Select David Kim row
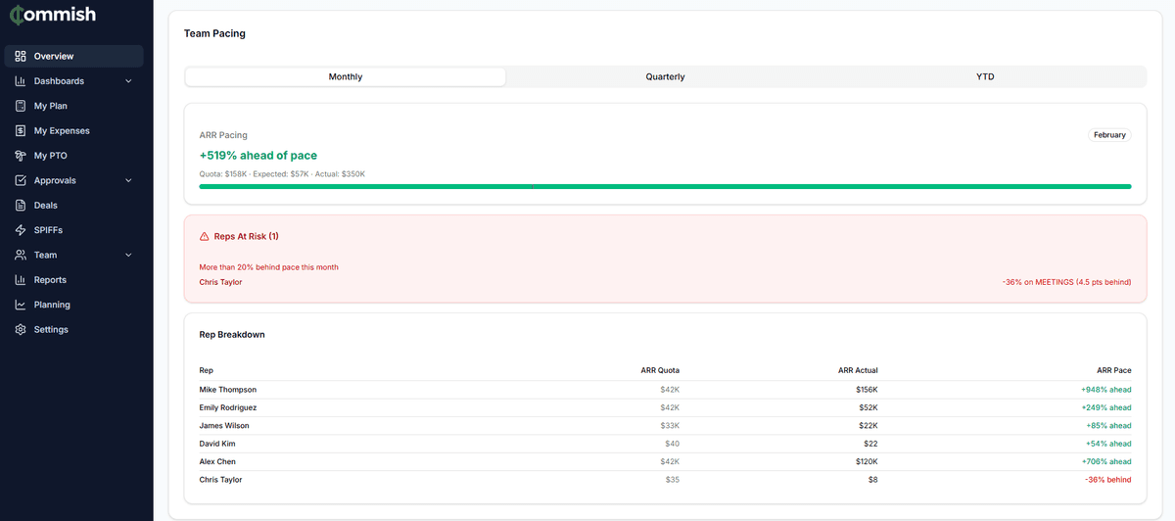 [x=665, y=444]
